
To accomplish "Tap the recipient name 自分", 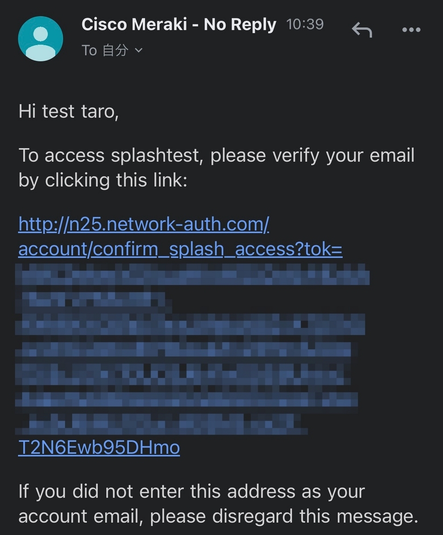I will click(x=115, y=50).
